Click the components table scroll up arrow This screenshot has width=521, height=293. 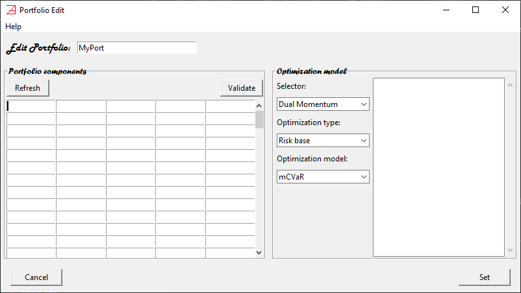(259, 106)
